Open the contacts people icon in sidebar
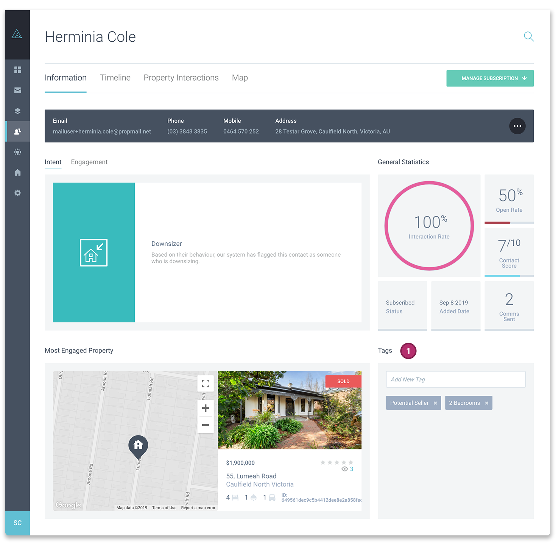The image size is (556, 546). click(17, 131)
